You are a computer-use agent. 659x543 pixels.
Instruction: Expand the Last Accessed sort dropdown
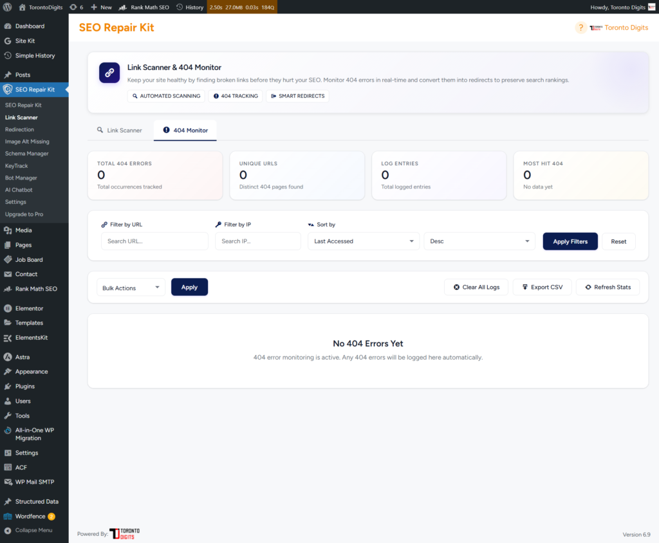(x=364, y=241)
